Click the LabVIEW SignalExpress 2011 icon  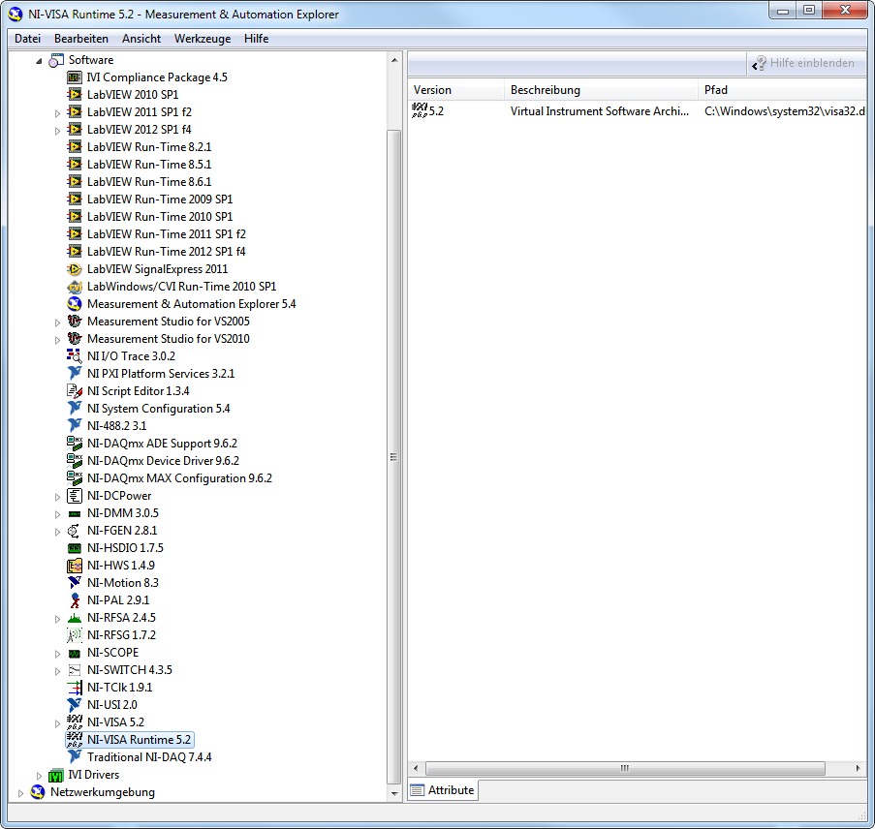click(75, 269)
